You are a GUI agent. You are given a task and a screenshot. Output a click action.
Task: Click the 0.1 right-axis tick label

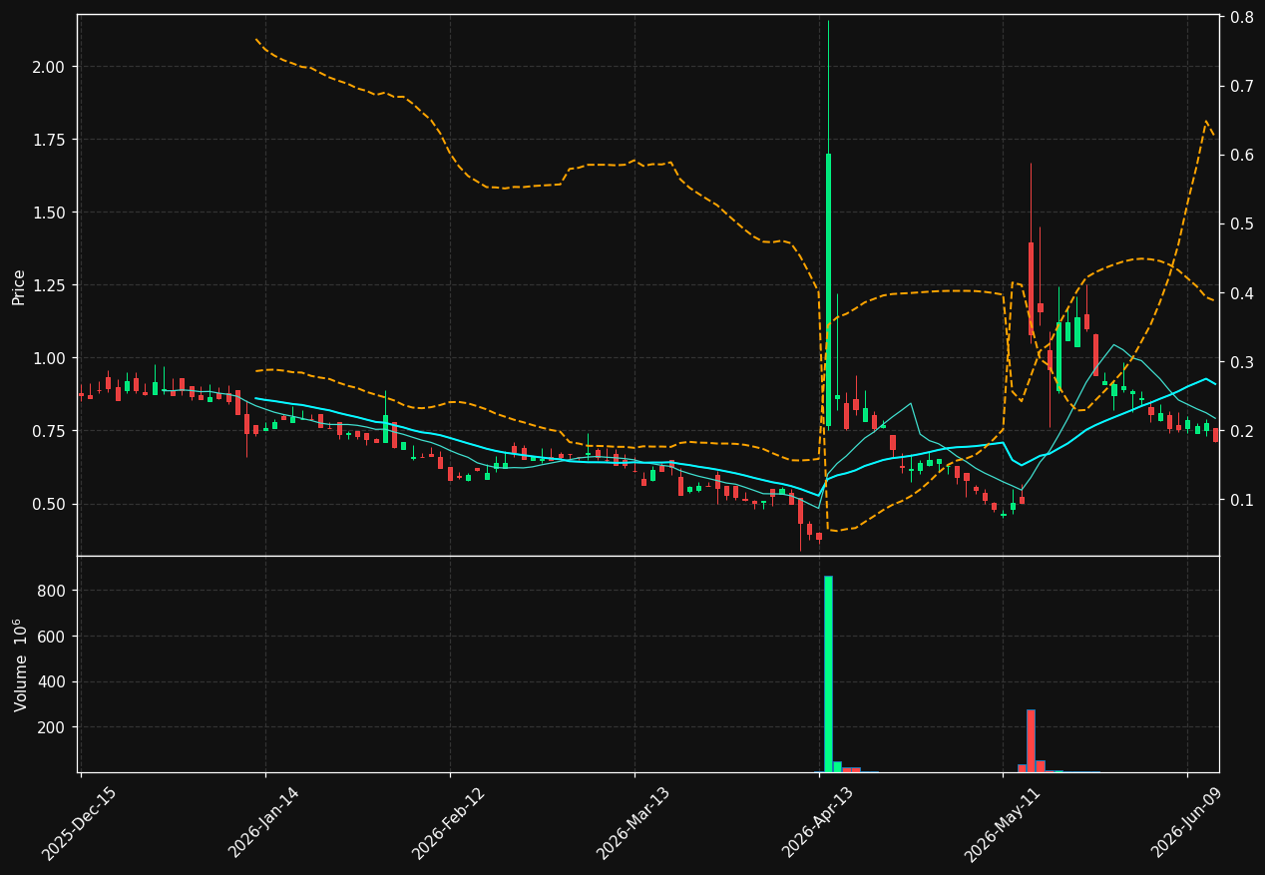pos(1242,500)
